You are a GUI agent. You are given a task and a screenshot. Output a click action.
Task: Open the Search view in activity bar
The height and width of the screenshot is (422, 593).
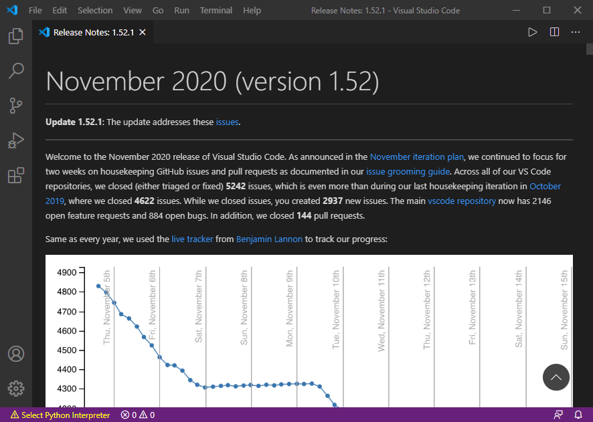click(x=16, y=71)
